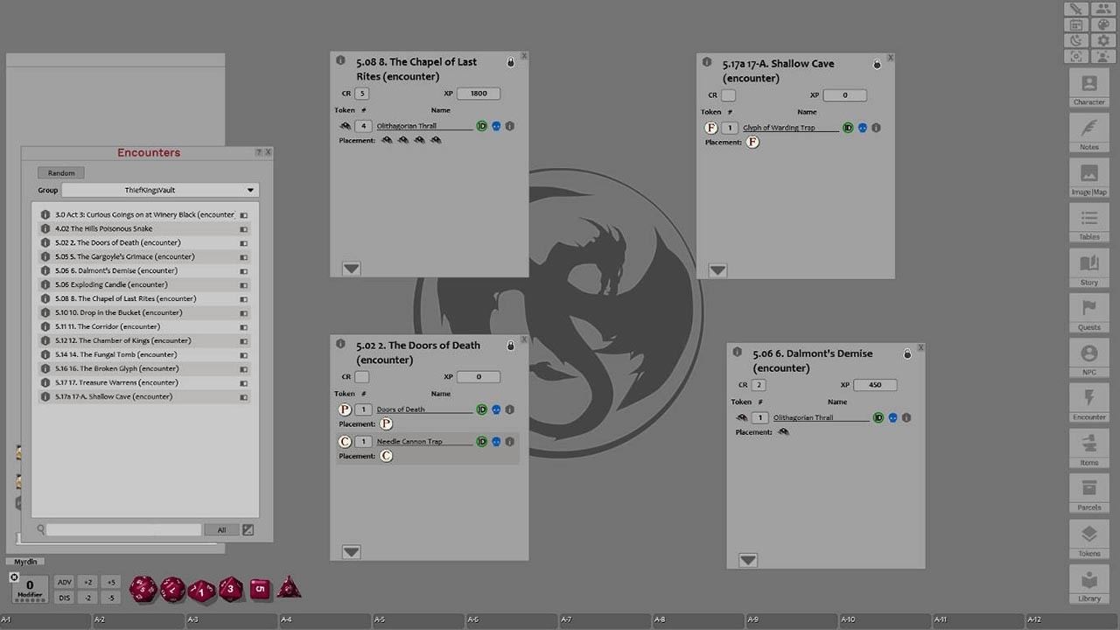Image resolution: width=1120 pixels, height=630 pixels.
Task: Expand the arrow at bottom of Dalmont's Demise
Action: point(747,560)
